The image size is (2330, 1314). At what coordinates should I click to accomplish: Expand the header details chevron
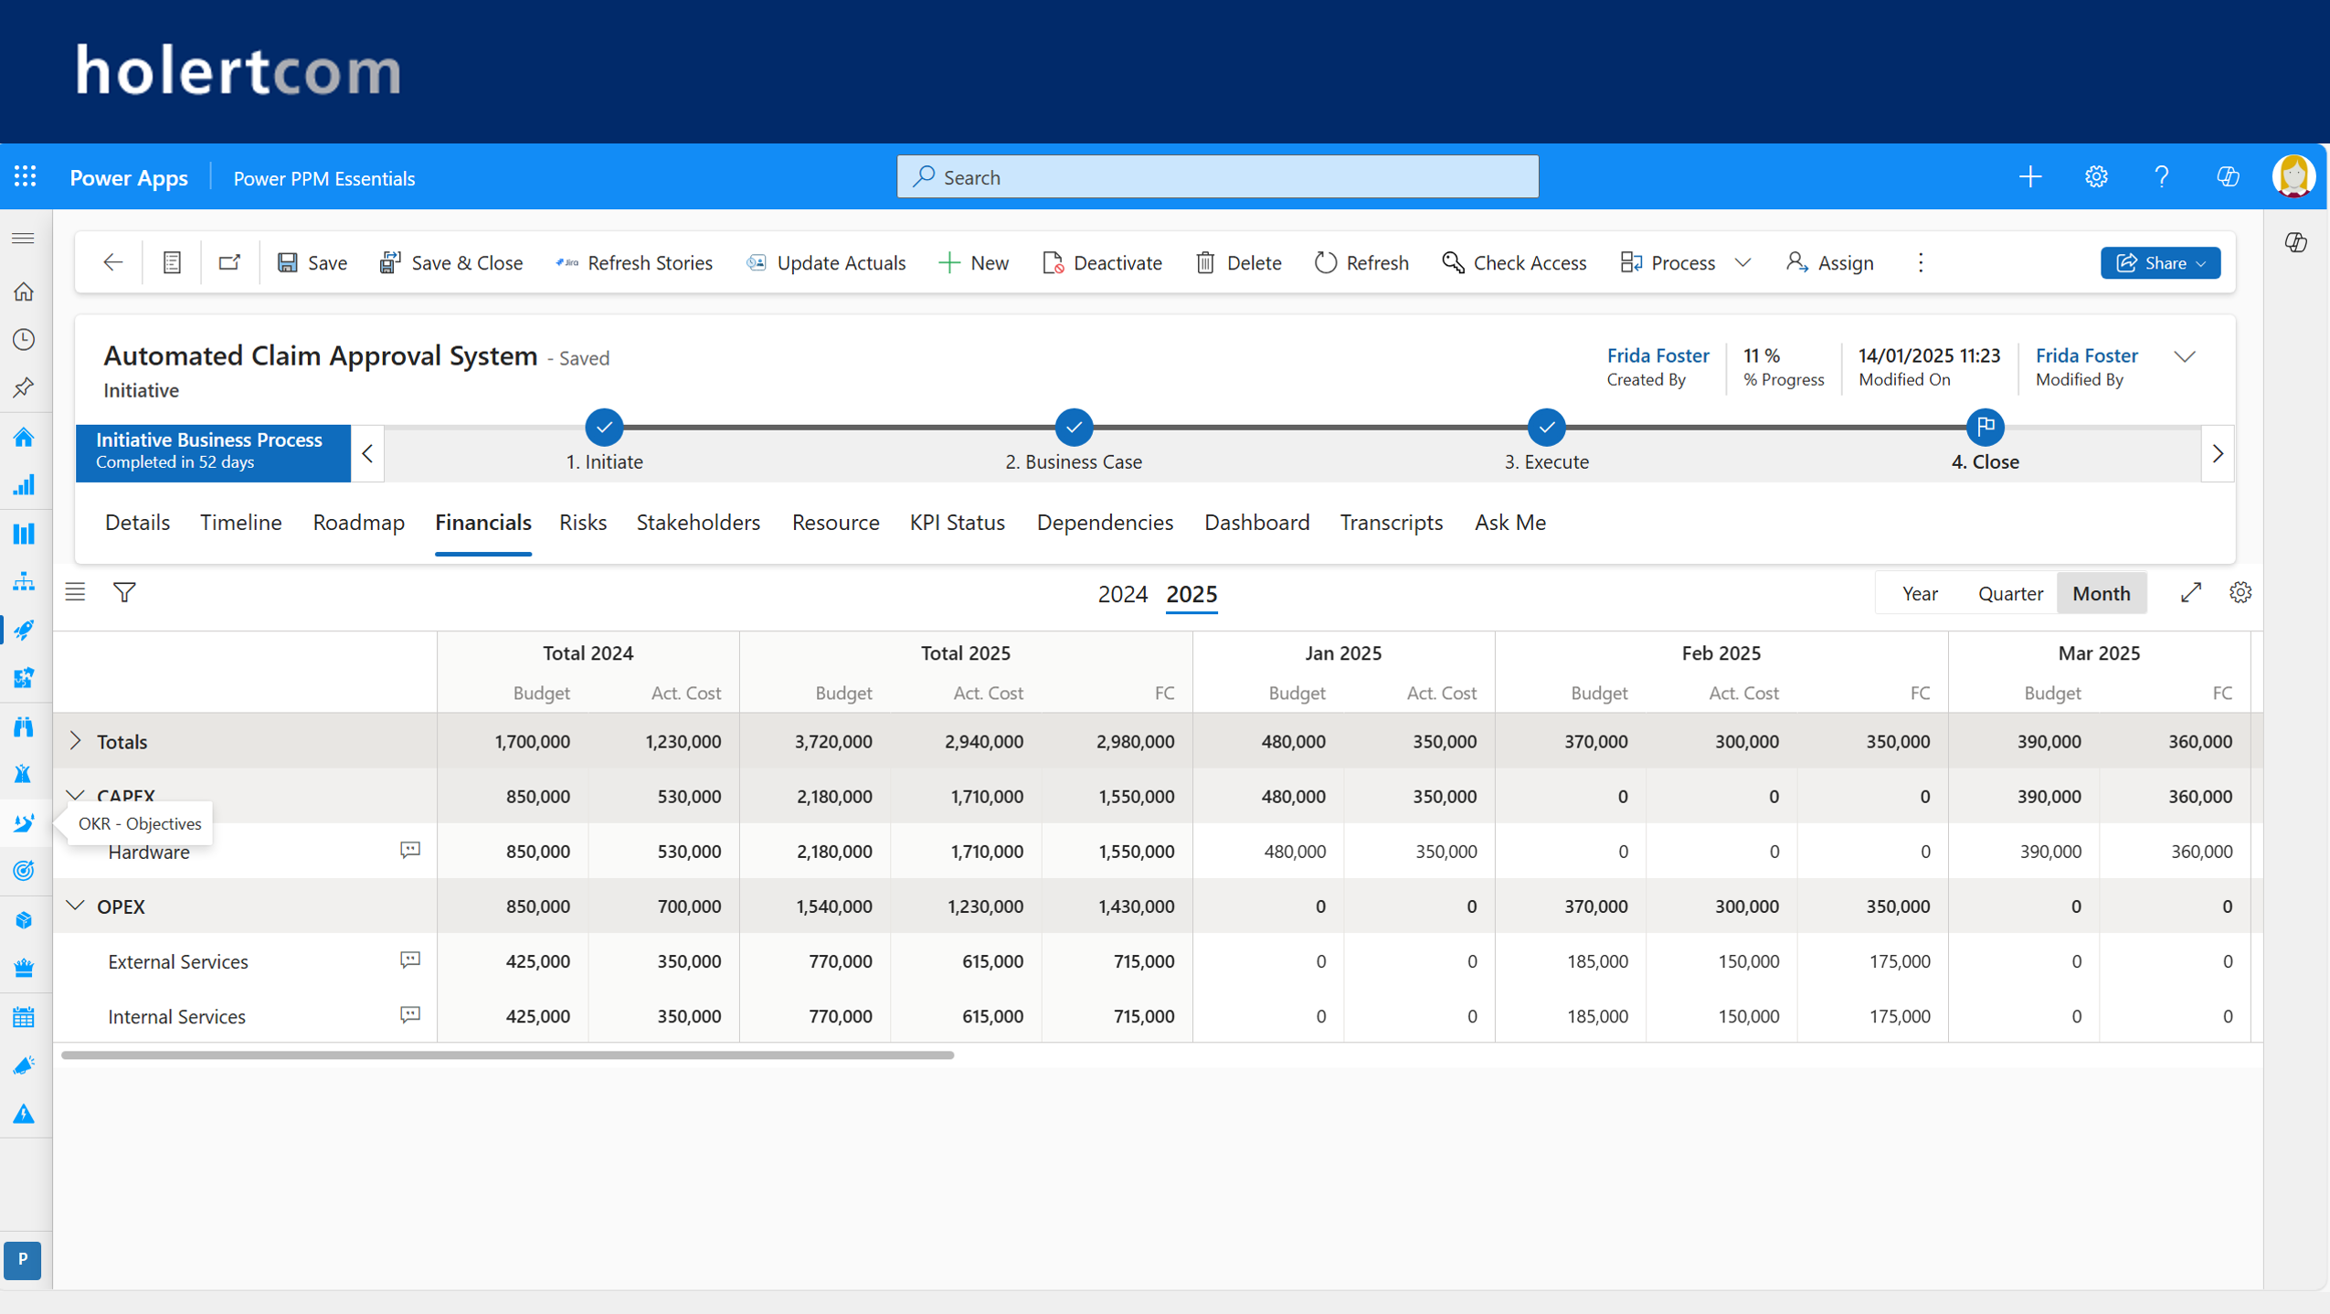(2185, 356)
